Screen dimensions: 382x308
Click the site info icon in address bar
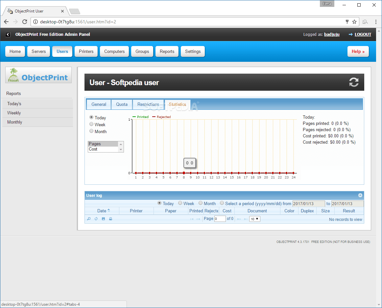click(36, 22)
